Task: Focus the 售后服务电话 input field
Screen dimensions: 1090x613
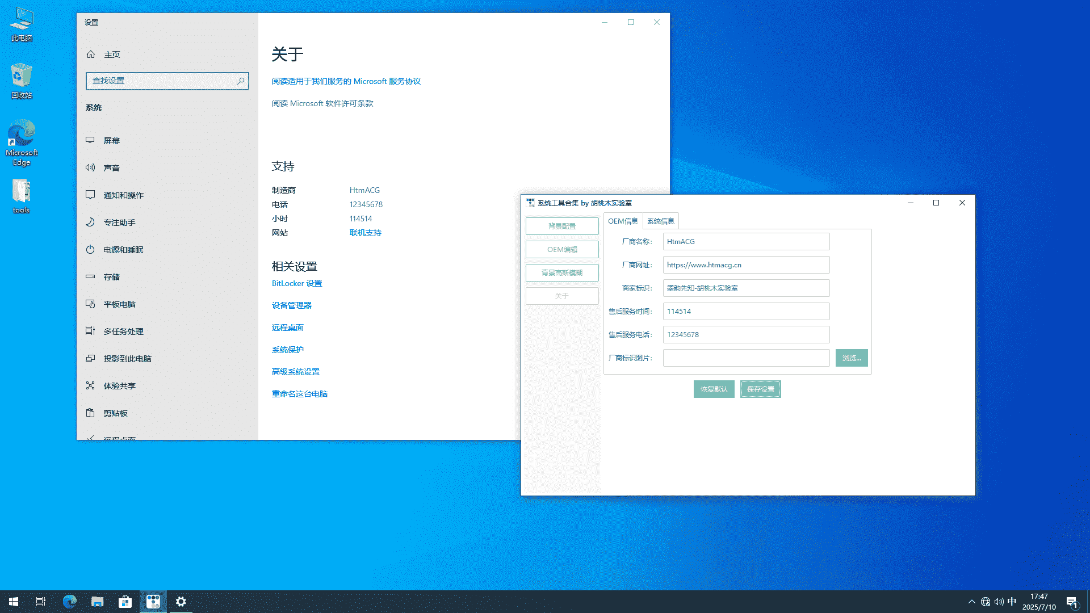Action: coord(746,334)
